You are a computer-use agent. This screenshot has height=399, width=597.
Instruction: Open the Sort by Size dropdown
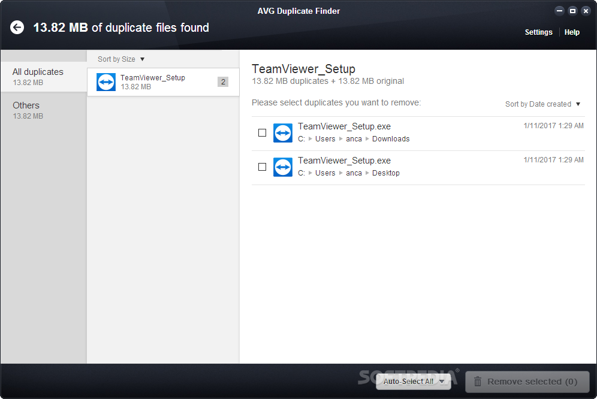pyautogui.click(x=120, y=59)
